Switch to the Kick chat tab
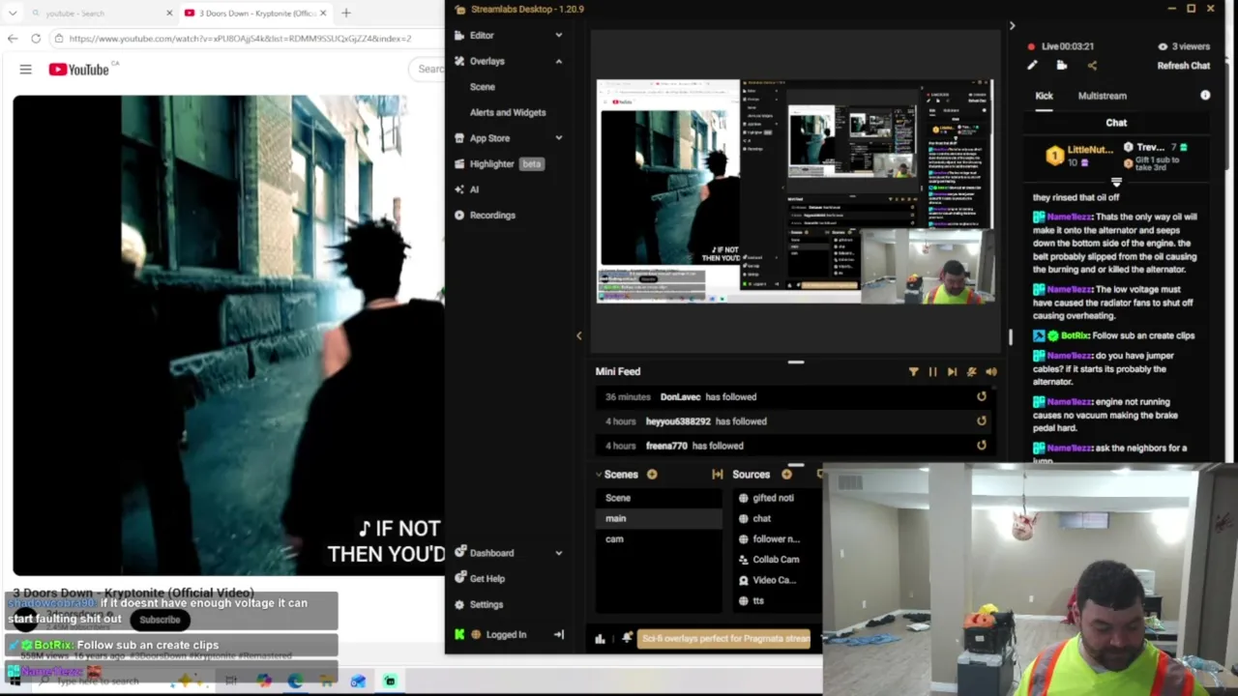1238x696 pixels. click(1044, 96)
